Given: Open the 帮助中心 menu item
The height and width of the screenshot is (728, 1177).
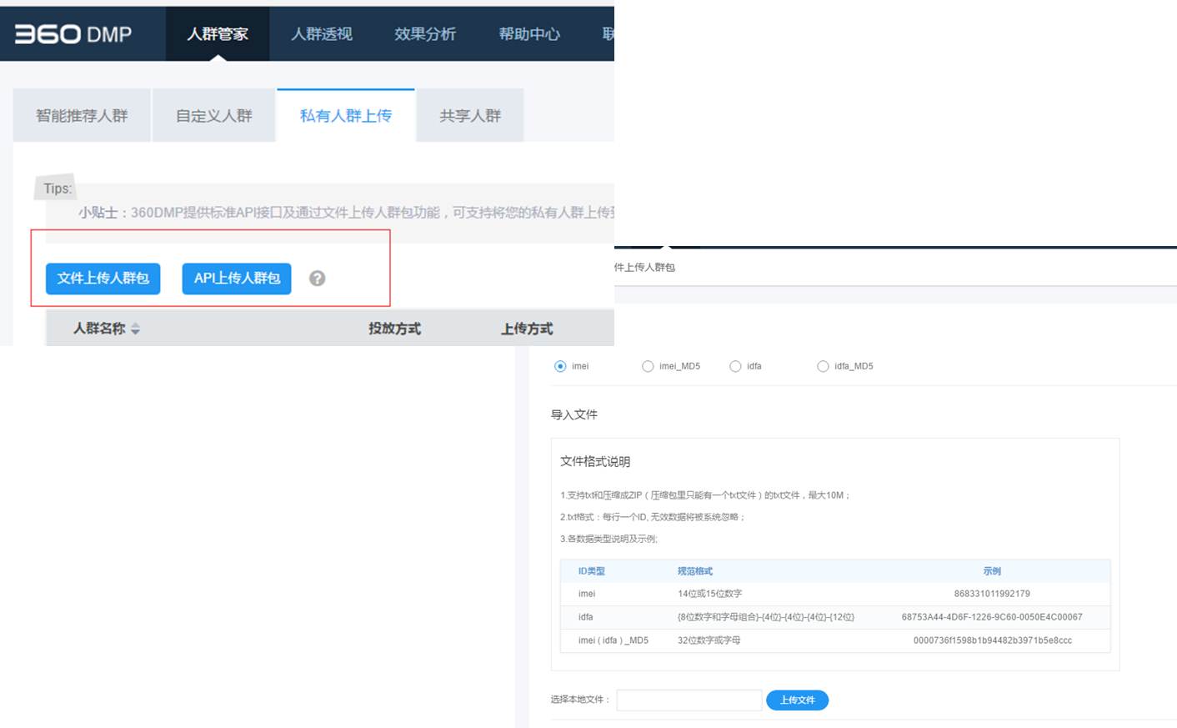Looking at the screenshot, I should [x=529, y=34].
